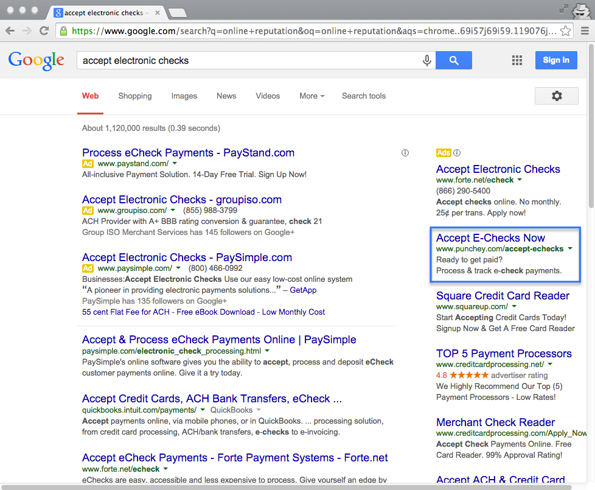Open the Google apps grid
This screenshot has width=595, height=490.
(x=517, y=60)
